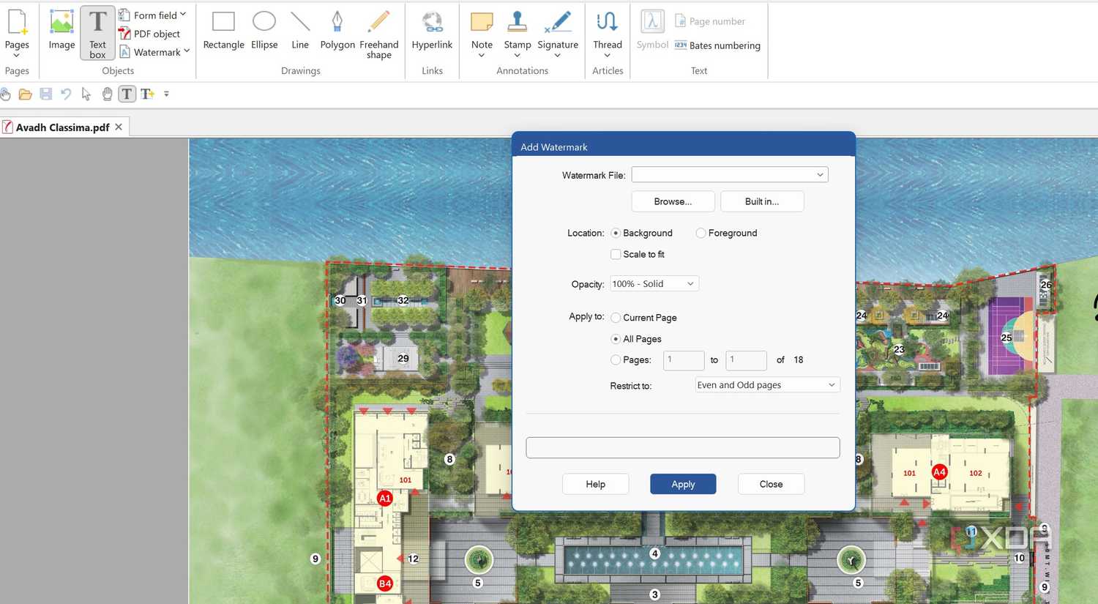Image resolution: width=1098 pixels, height=604 pixels.
Task: Pick the Polygon drawing tool
Action: pyautogui.click(x=337, y=31)
